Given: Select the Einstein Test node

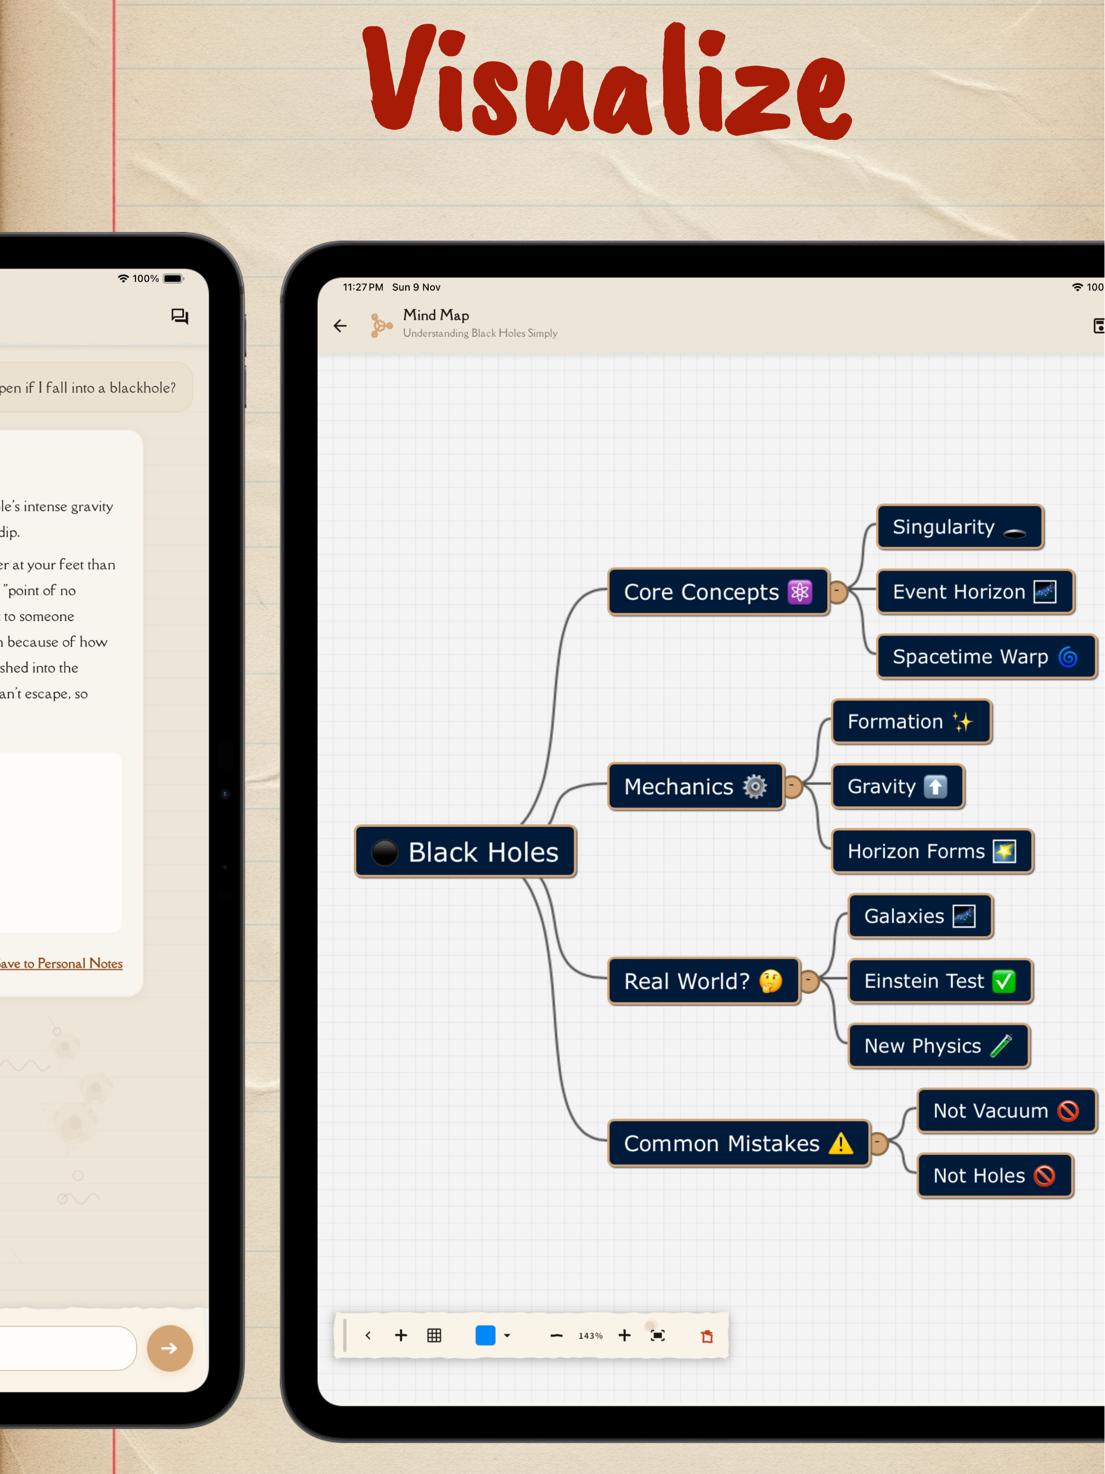Looking at the screenshot, I should point(940,981).
